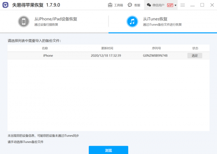Open the toolbox (工具箱) icon

pyautogui.click(x=110, y=5)
